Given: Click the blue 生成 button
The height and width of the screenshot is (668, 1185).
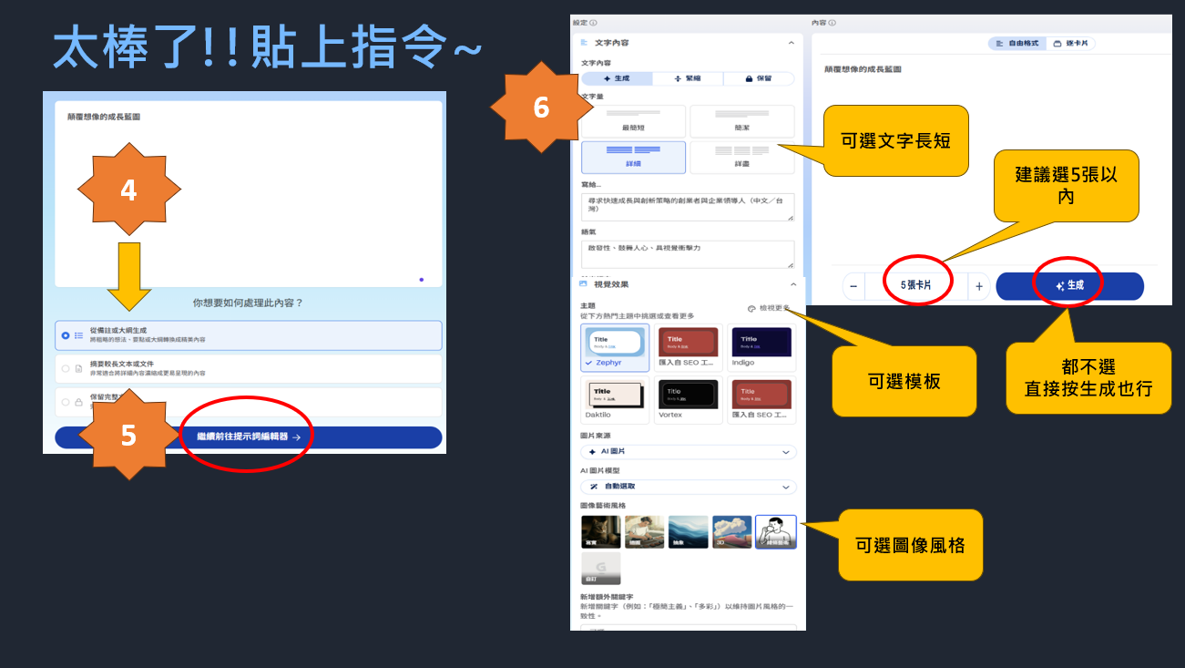Looking at the screenshot, I should (1069, 286).
